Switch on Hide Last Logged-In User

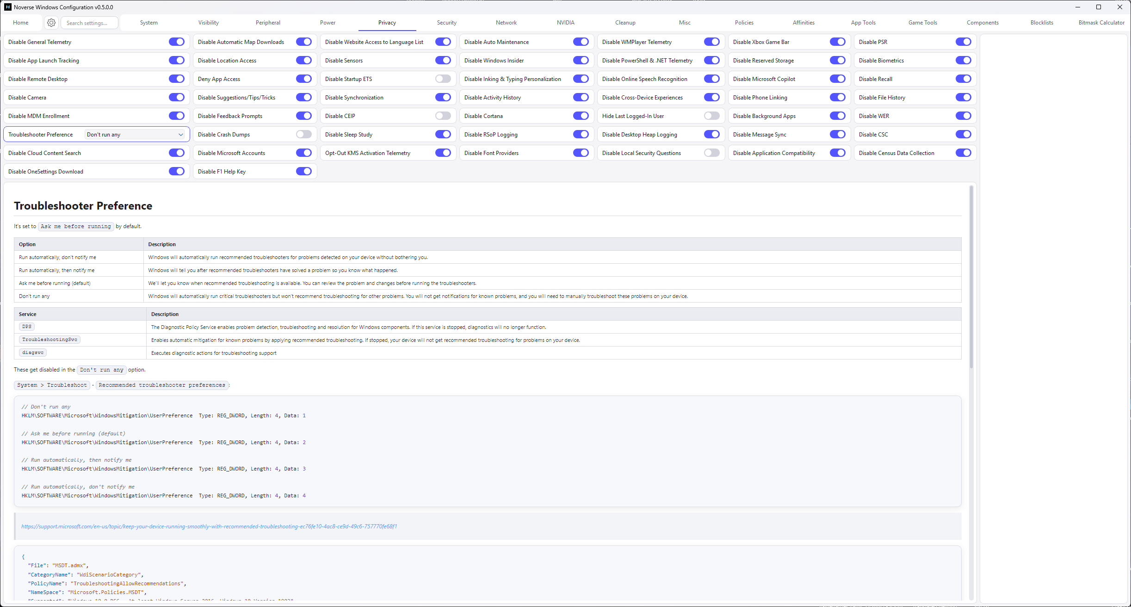711,116
